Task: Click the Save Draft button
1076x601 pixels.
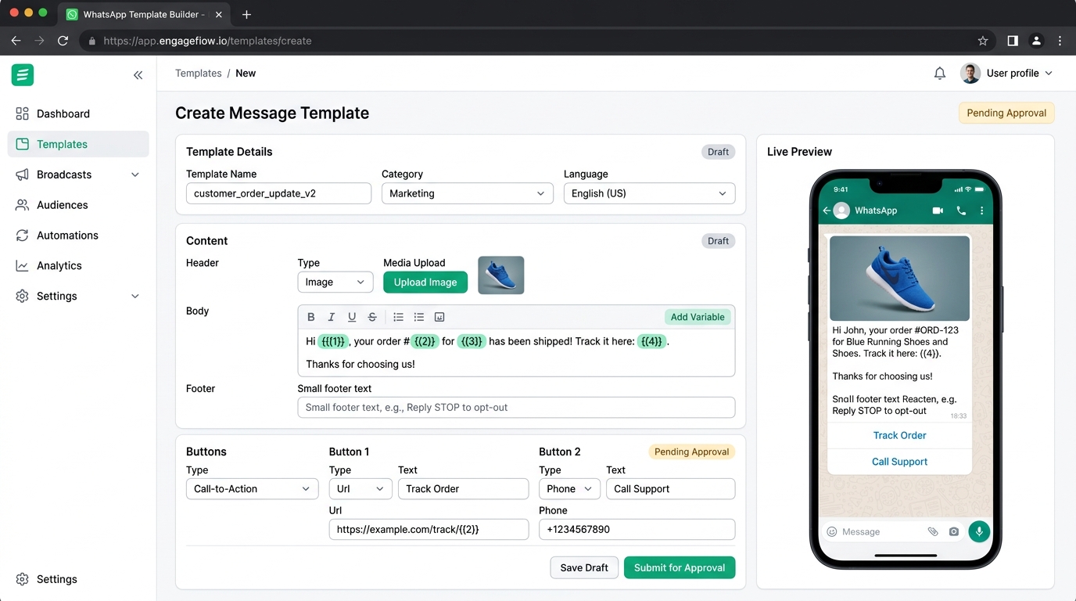Action: pos(584,567)
